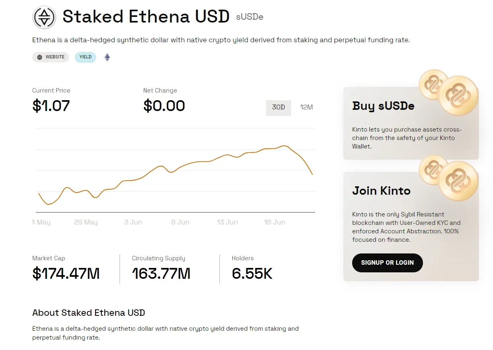Click the About Staked Ethena USD heading
This screenshot has width=493, height=350.
(x=89, y=313)
